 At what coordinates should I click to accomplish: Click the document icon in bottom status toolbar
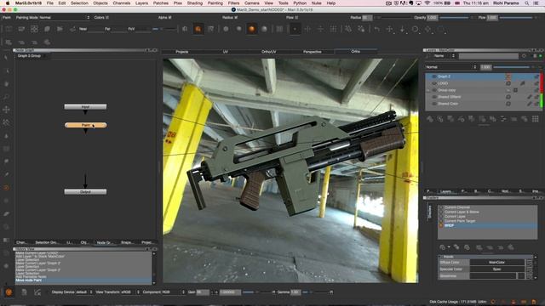coord(24,292)
